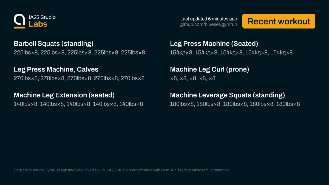Click the 1A23 Studio title text

coord(42,17)
